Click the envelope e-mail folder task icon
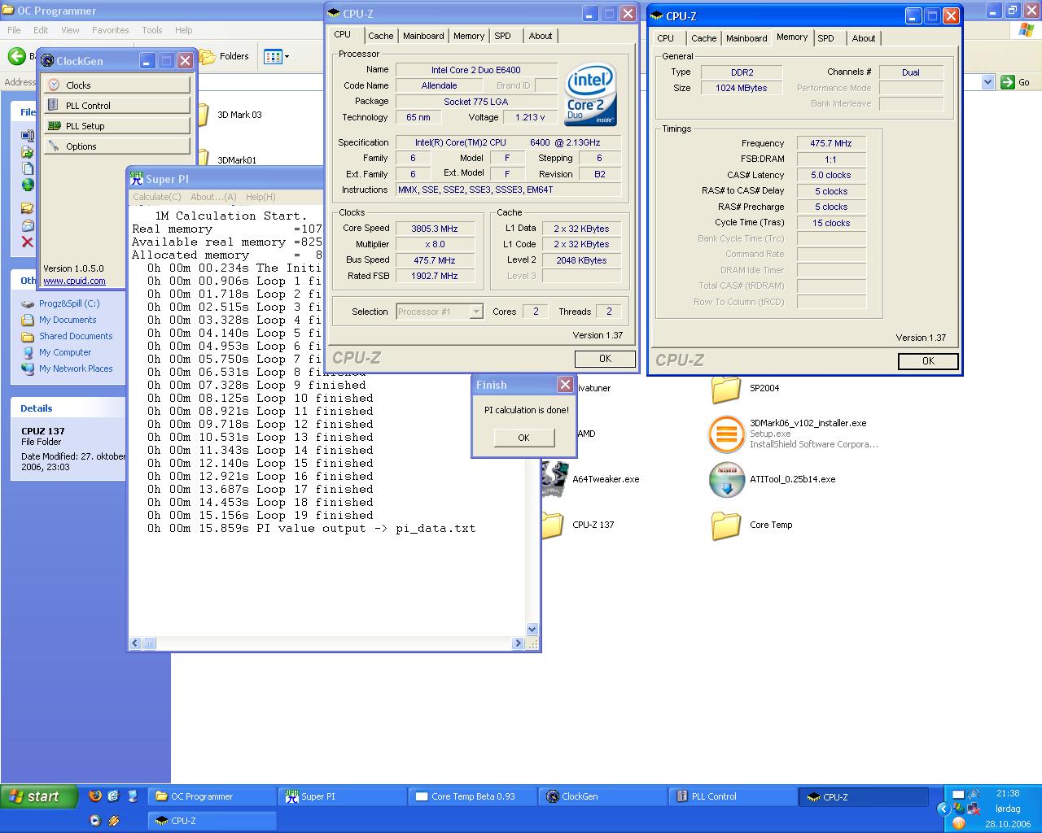1042x833 pixels. [x=28, y=225]
